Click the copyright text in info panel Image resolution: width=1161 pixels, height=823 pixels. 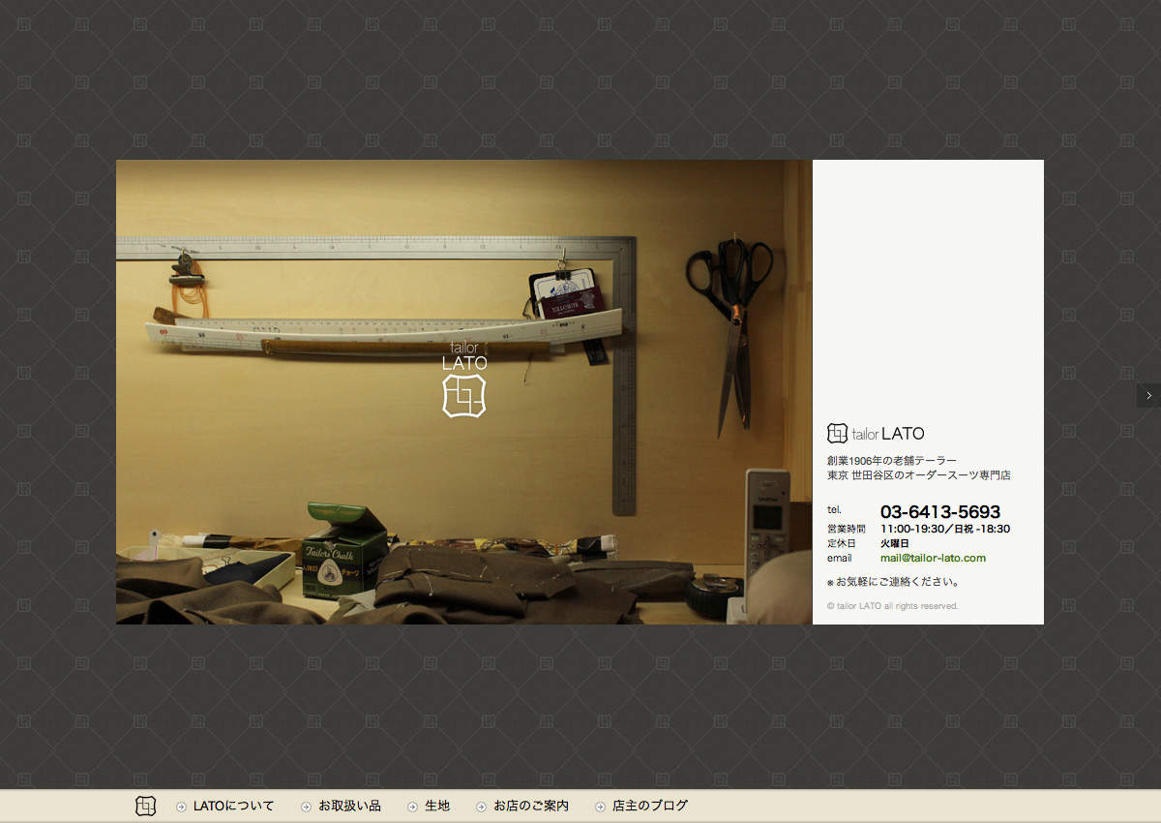tap(892, 606)
